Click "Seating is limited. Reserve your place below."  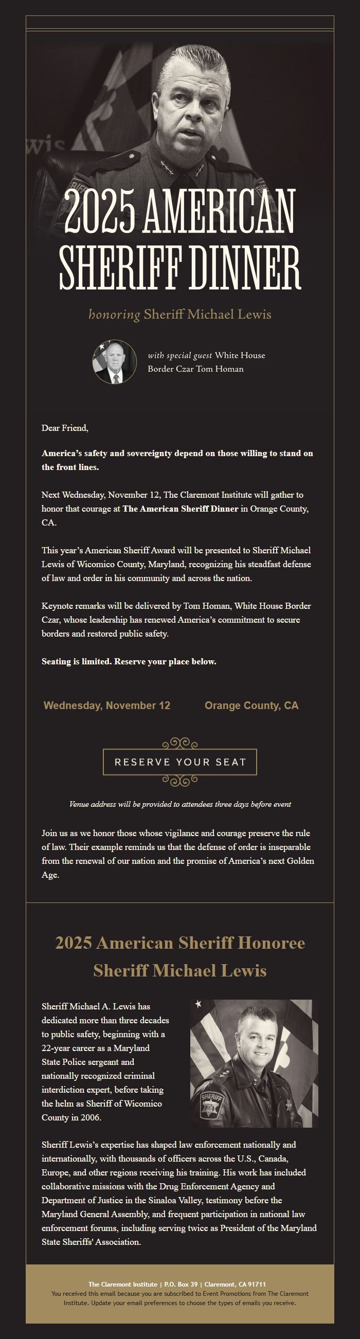129,661
